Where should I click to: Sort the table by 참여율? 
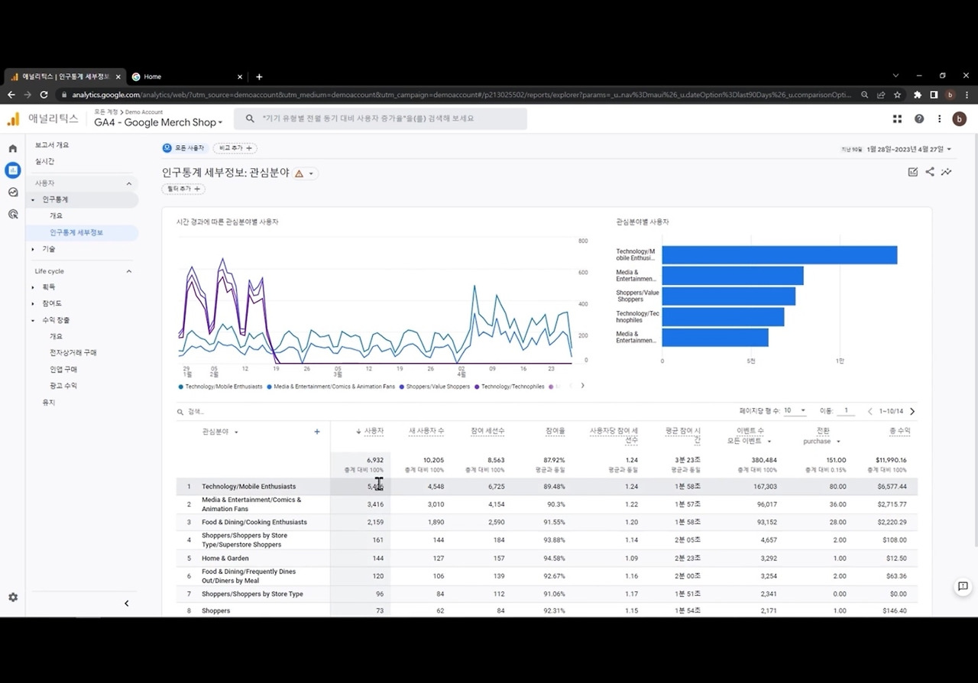[555, 432]
